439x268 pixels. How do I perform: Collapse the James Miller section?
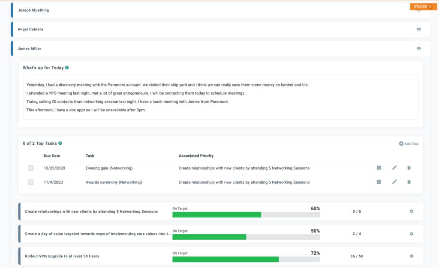[30, 49]
